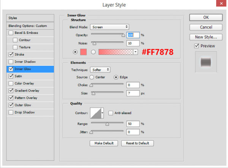Select the Gradient Overlay style label

point(27,90)
